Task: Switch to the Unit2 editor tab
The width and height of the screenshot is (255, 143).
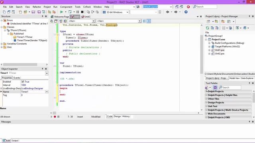Action: (x=86, y=17)
